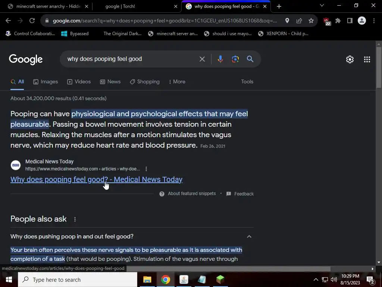The width and height of the screenshot is (382, 287).
Task: Open 'Control Collaborati...' bookmark
Action: pos(31,34)
